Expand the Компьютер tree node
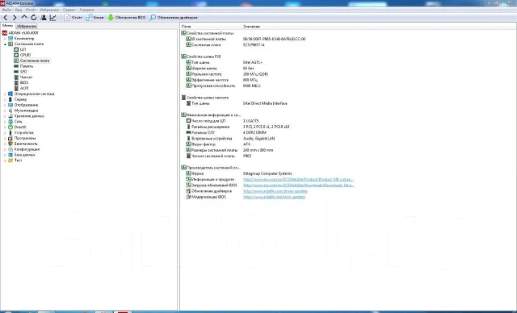Viewport: 517px width, 313px height. pos(5,39)
